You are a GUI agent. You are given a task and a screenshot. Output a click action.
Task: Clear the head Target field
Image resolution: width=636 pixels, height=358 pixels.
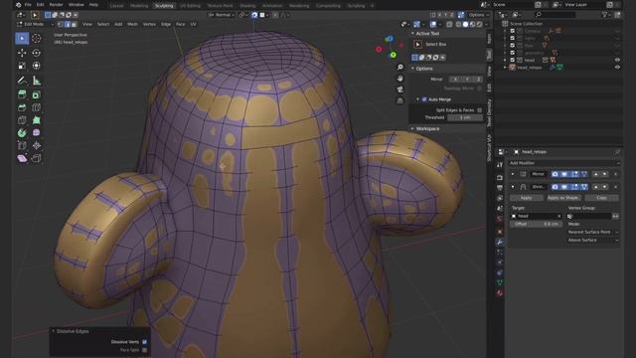tap(558, 217)
